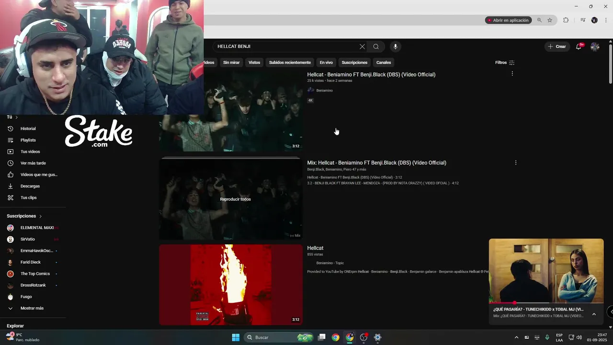Start voice search with the microphone icon
Image resolution: width=613 pixels, height=345 pixels.
[395, 46]
